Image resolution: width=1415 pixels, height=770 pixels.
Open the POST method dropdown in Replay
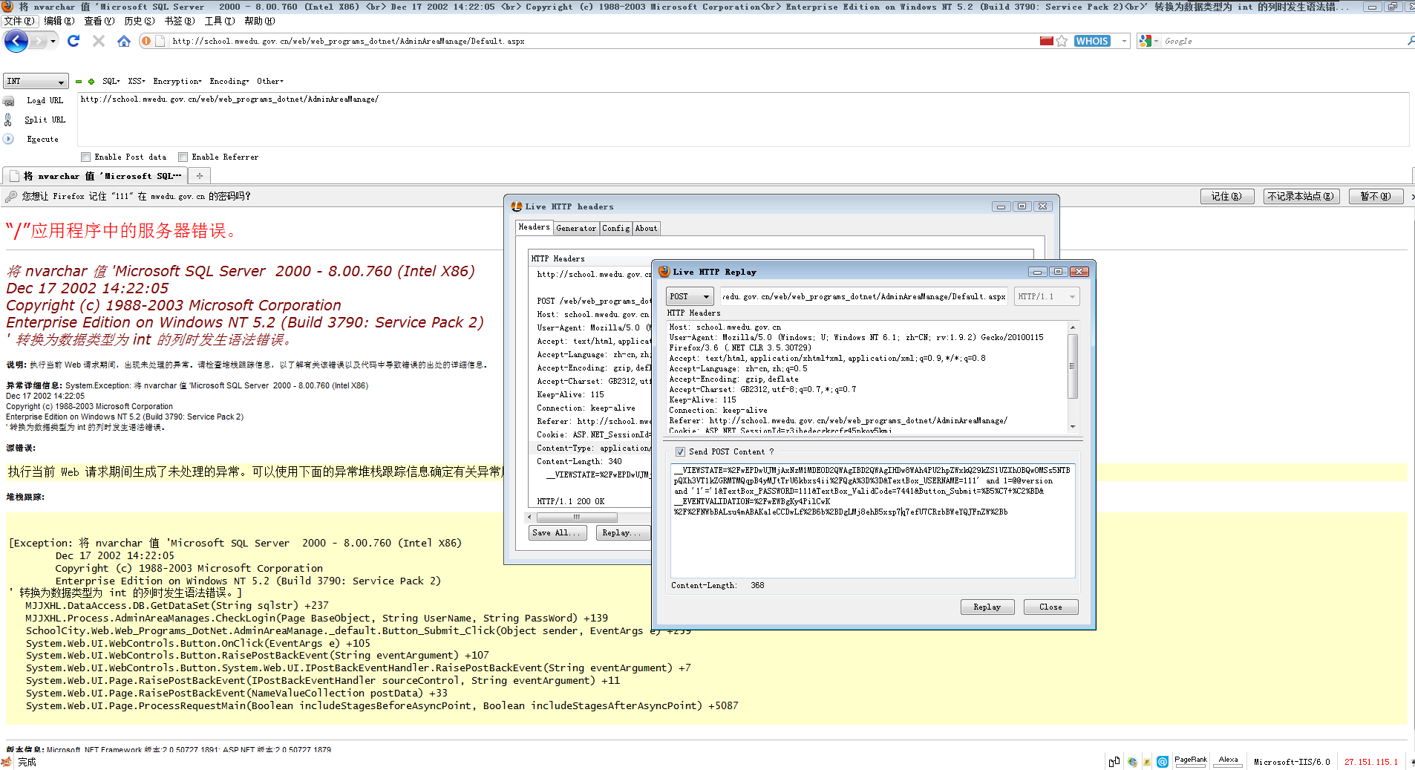click(690, 296)
